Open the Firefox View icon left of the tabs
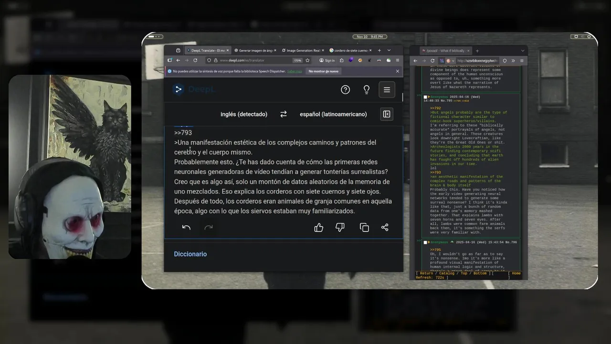 [178, 50]
